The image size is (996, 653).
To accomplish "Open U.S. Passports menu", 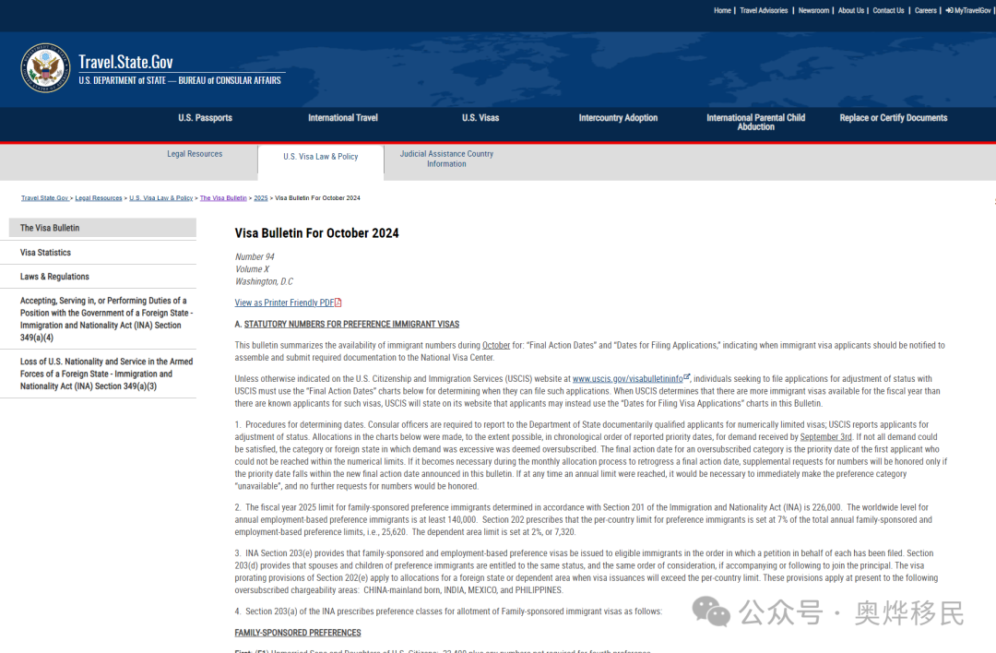I will click(x=205, y=117).
